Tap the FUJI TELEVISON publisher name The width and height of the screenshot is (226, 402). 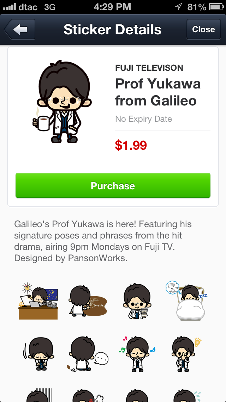pyautogui.click(x=149, y=68)
